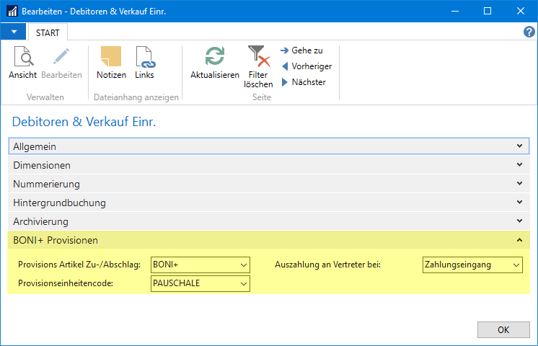The height and width of the screenshot is (346, 538).
Task: Expand the Hintergrundbuchung section
Action: click(269, 203)
